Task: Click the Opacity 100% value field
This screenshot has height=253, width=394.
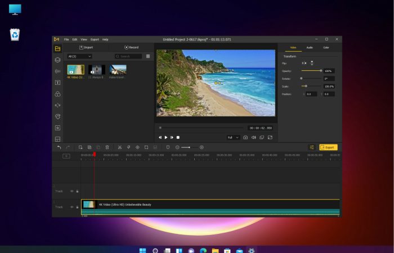Action: pyautogui.click(x=329, y=71)
